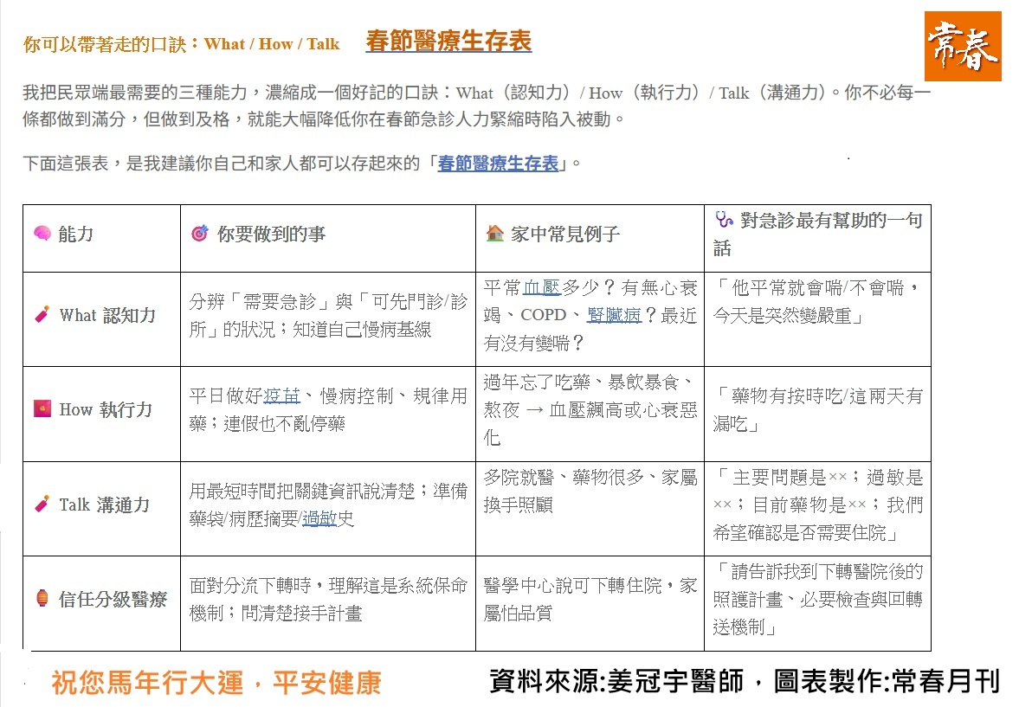Viewport: 1019px width, 707px height.
Task: Click the target icon beside 你要做到的事
Action: point(199,234)
